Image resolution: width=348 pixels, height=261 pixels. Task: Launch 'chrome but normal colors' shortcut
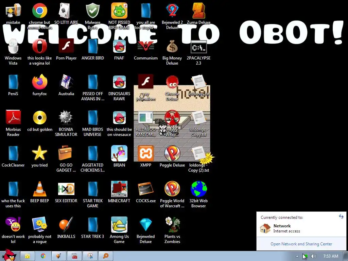click(x=39, y=11)
